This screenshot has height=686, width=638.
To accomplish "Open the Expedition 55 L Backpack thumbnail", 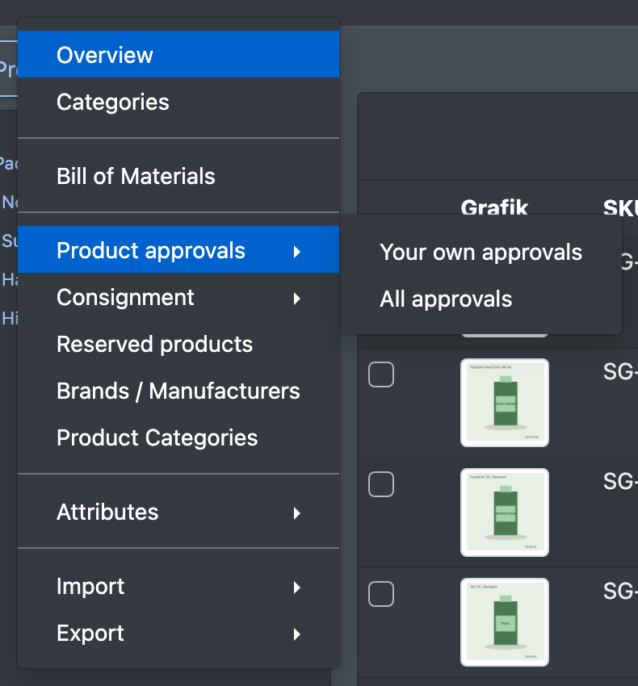I will pos(505,512).
